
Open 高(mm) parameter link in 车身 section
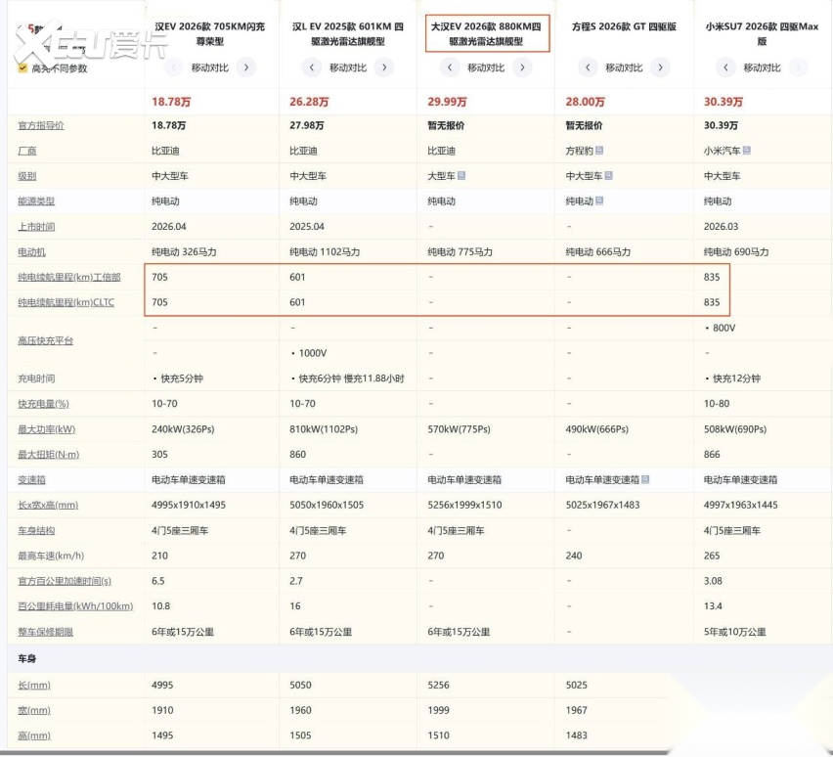pos(34,735)
